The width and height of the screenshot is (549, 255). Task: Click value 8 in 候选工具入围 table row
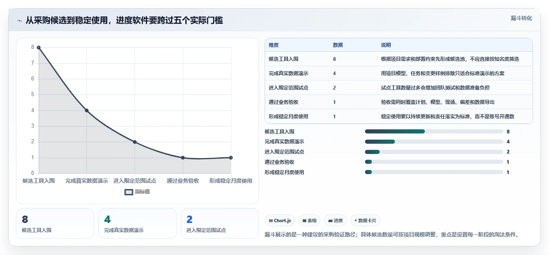334,59
